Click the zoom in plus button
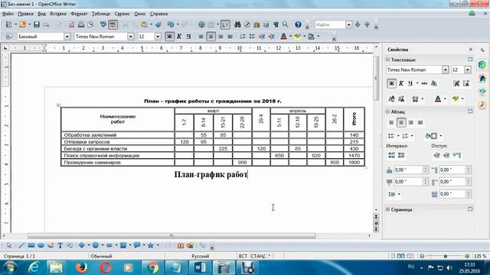Image resolution: width=490 pixels, height=275 pixels. (467, 256)
